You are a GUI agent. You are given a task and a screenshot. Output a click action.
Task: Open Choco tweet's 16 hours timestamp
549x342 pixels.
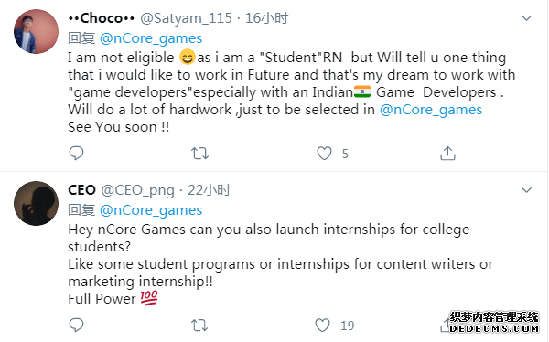point(266,18)
